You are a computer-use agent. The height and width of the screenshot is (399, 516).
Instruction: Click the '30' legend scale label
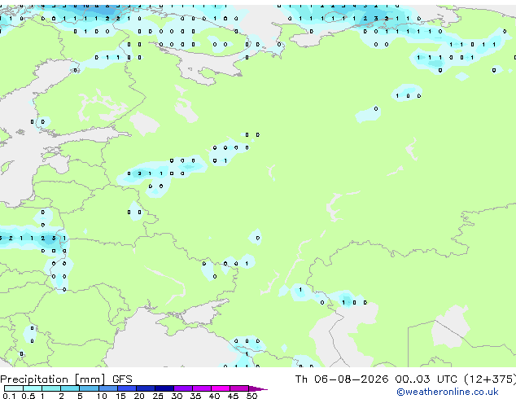177,396
